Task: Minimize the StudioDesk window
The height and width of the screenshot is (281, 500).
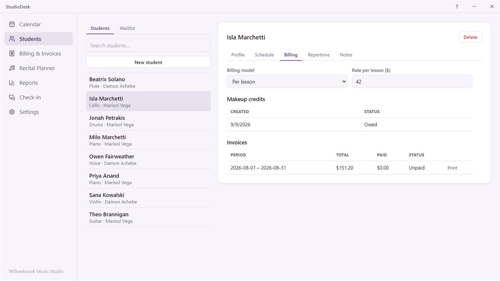Action: (474, 7)
